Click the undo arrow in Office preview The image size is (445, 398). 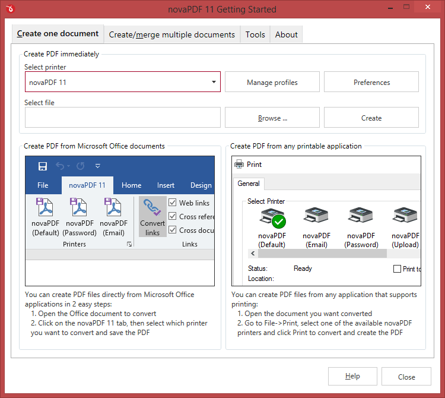coord(60,166)
